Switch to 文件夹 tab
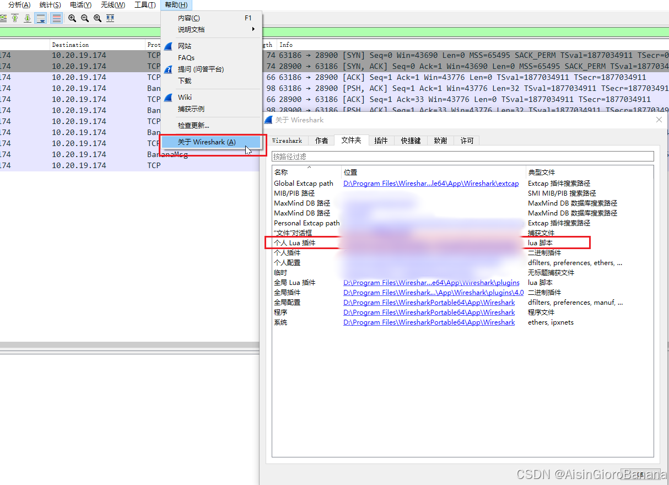This screenshot has height=485, width=669. 351,140
